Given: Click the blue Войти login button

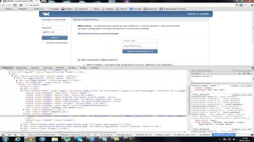Looking at the screenshot, I should [55, 38].
